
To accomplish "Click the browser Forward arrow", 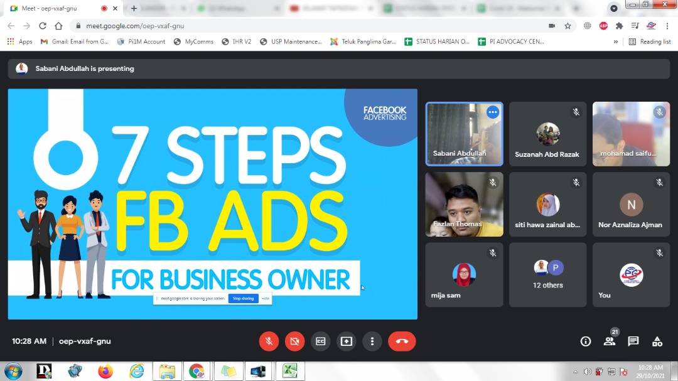I will [x=27, y=26].
